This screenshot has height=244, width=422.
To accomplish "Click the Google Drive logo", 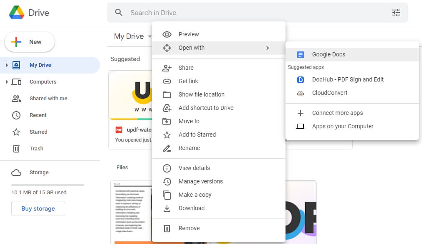I will pos(17,13).
